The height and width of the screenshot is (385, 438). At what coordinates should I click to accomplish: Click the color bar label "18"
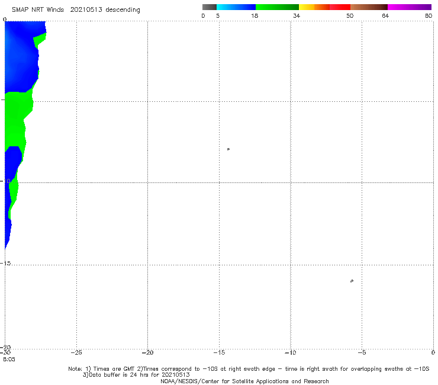(x=255, y=16)
